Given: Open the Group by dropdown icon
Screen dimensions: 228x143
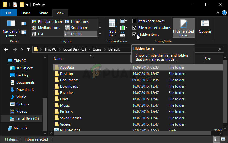Looking at the screenshot, I should click(123, 21).
